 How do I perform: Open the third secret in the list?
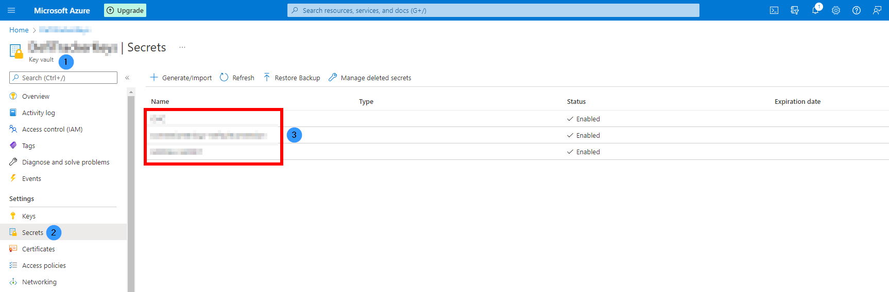[x=176, y=152]
